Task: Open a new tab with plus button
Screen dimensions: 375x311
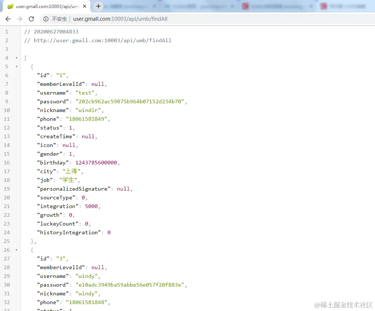Action: [98, 6]
